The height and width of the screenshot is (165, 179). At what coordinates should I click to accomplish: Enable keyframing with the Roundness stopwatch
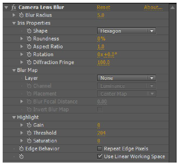pos(29,39)
